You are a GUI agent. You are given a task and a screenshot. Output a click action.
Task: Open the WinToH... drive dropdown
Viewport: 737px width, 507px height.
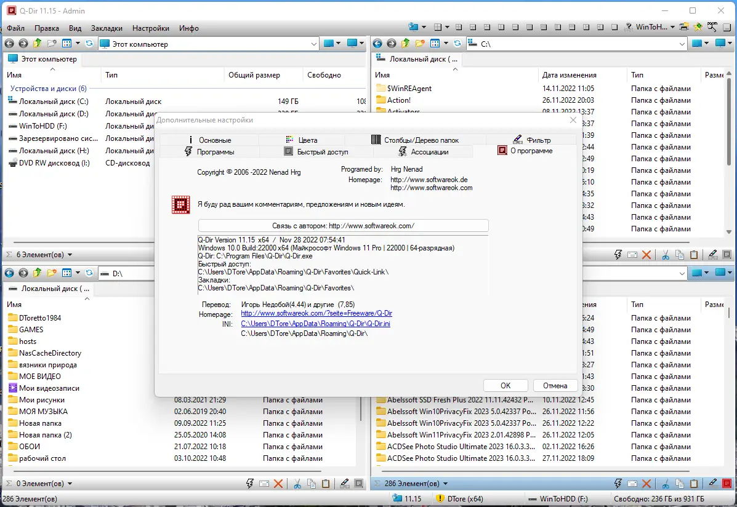[x=672, y=27]
